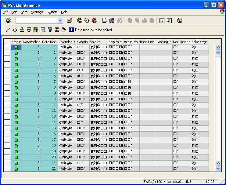Image resolution: width=226 pixels, height=185 pixels.
Task: Click the table's vertical scrollbar thumb
Action: tap(218, 57)
